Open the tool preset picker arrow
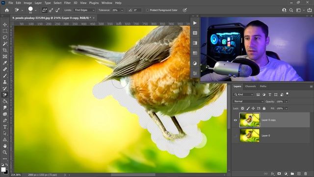The image size is (314, 177). (22, 10)
